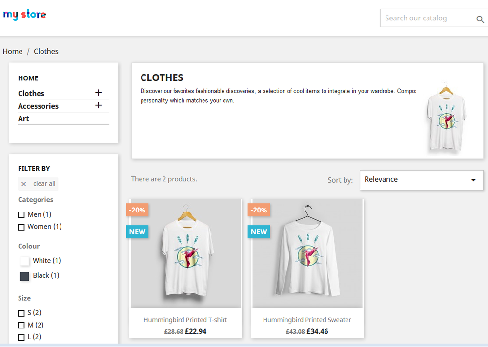Click the CLOTHES page heading
488x347 pixels.
(x=162, y=77)
